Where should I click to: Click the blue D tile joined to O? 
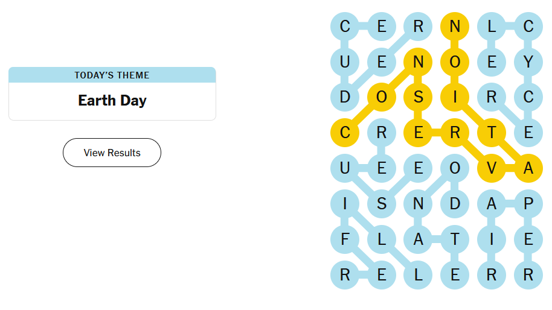[455, 204]
